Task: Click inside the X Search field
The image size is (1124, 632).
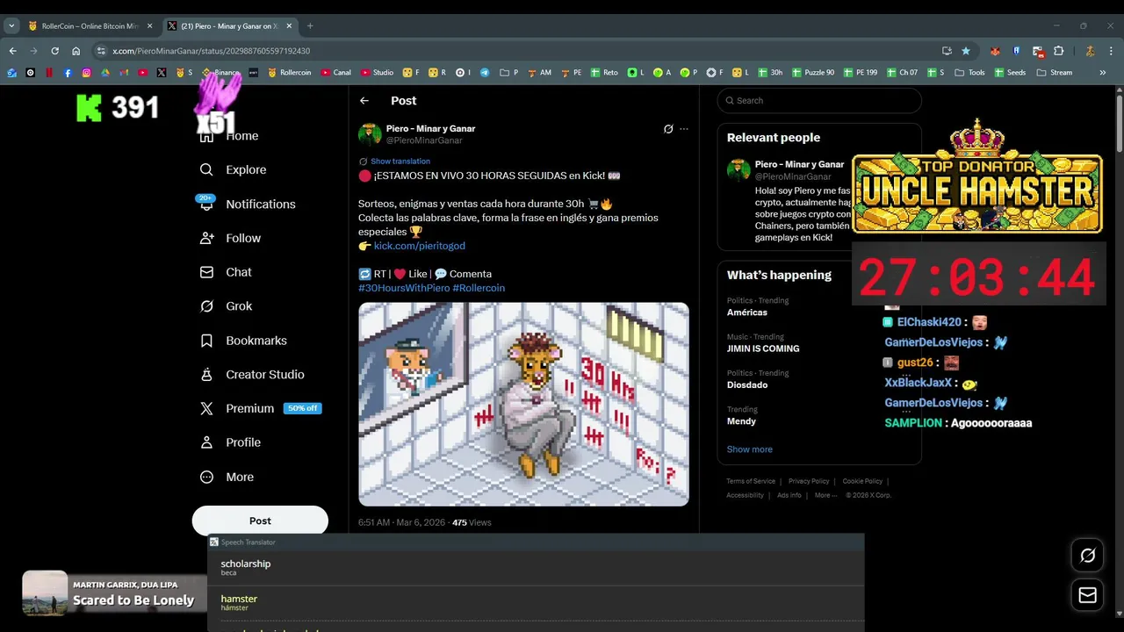Action: point(819,100)
